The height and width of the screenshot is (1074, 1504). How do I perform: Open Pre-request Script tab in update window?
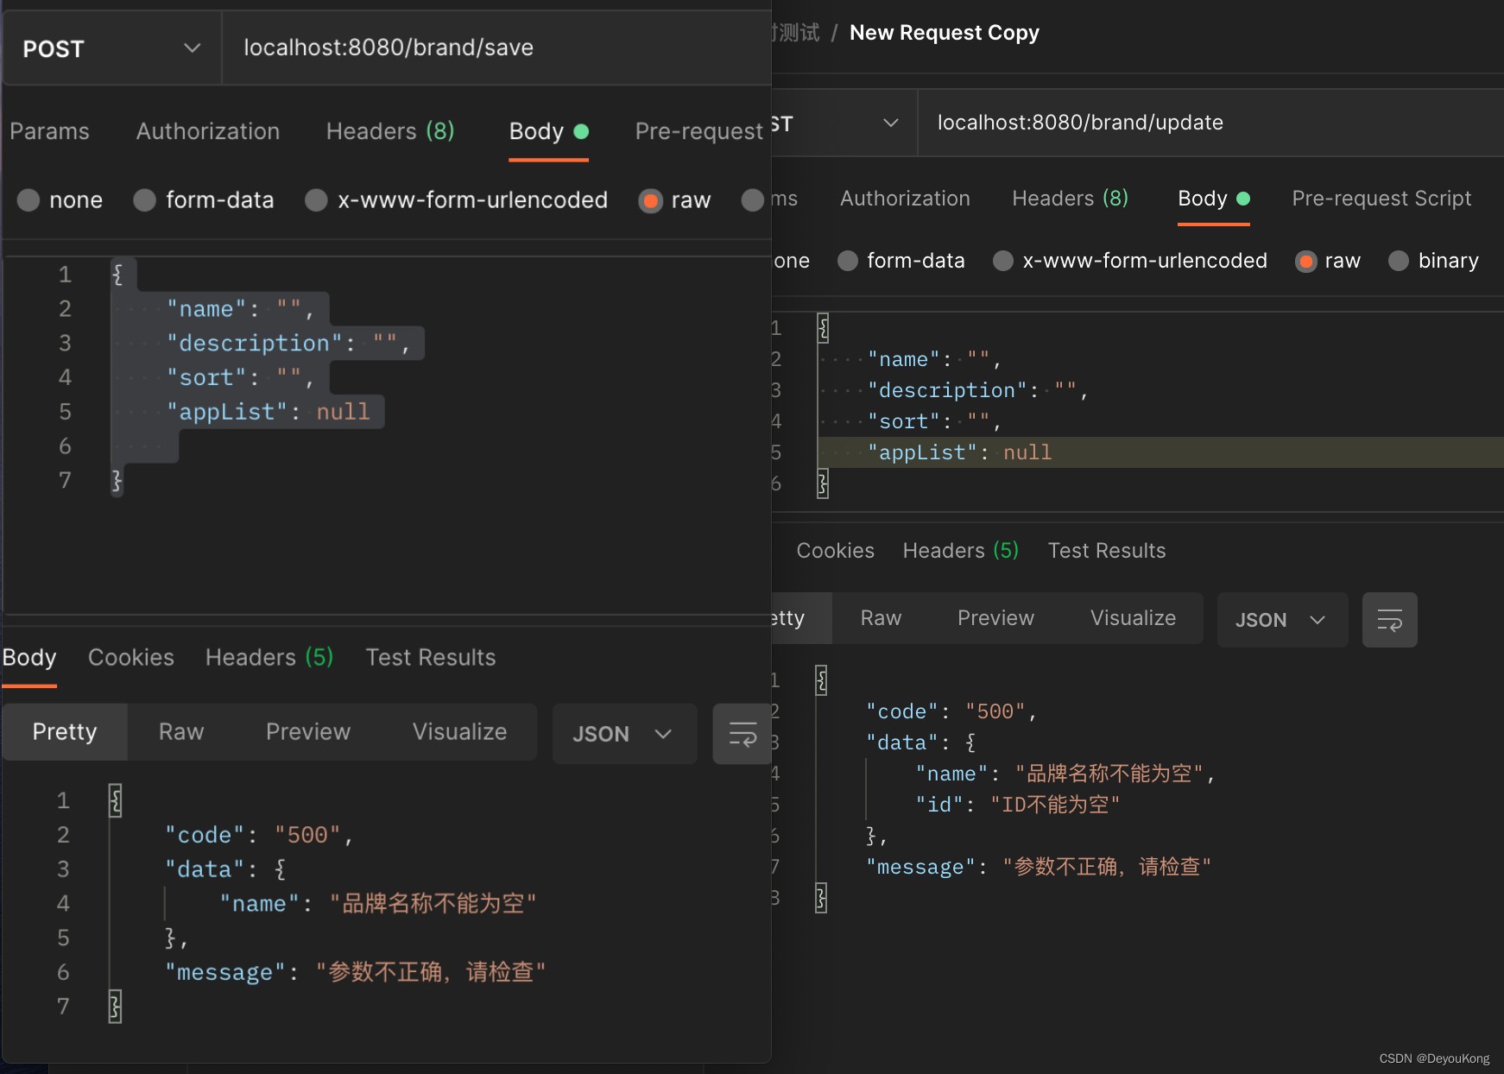(1381, 199)
